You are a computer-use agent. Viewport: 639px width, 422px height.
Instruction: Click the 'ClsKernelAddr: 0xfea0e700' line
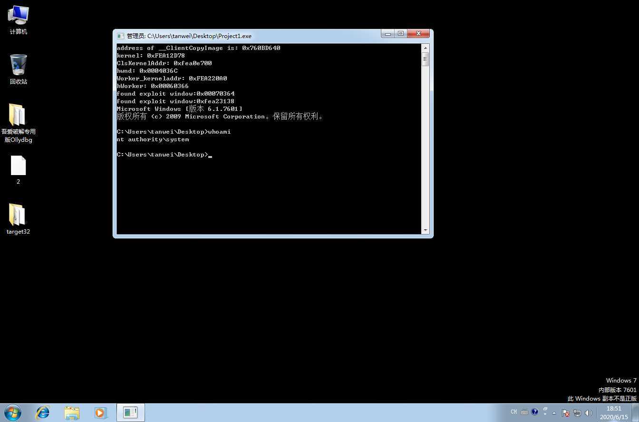click(x=164, y=63)
